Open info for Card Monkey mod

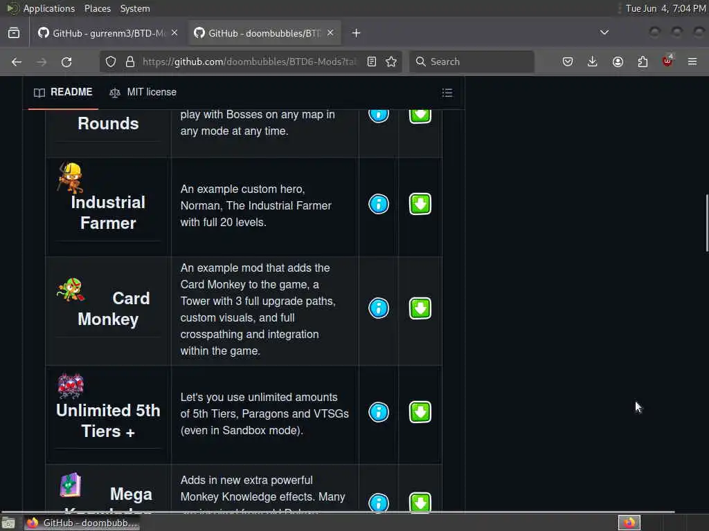click(379, 308)
